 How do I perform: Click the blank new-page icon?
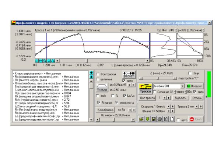click(172, 119)
